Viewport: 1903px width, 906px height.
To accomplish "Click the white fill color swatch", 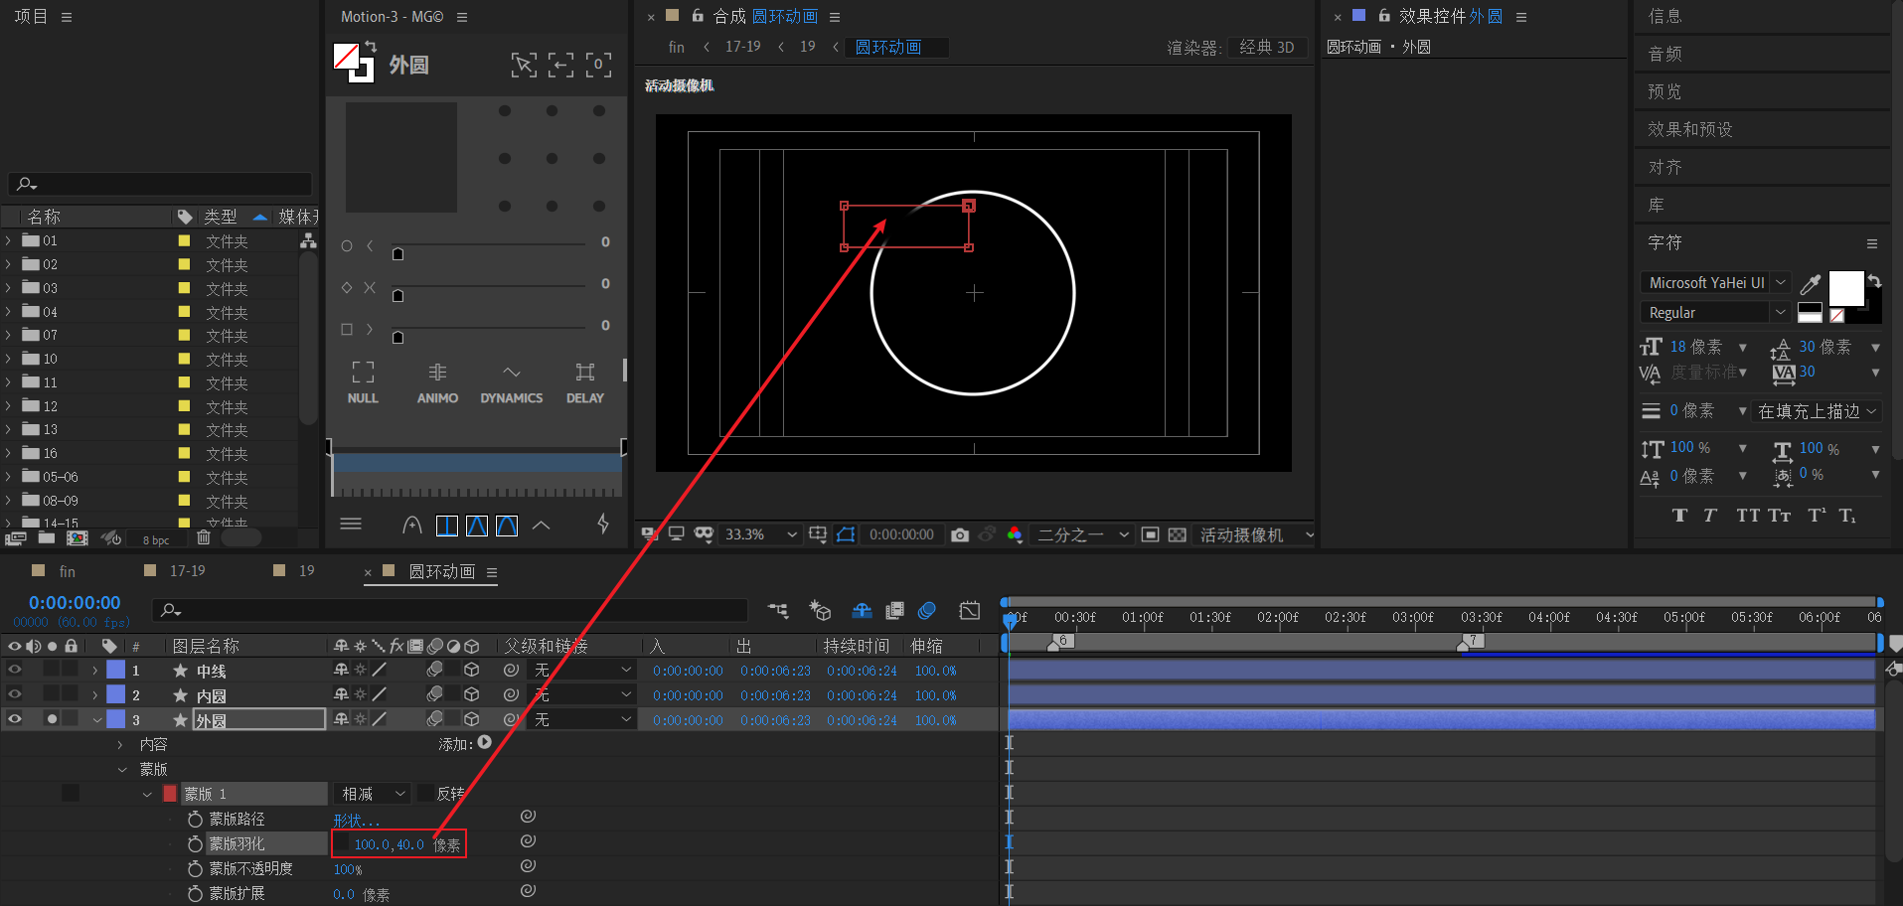I will click(x=1846, y=289).
